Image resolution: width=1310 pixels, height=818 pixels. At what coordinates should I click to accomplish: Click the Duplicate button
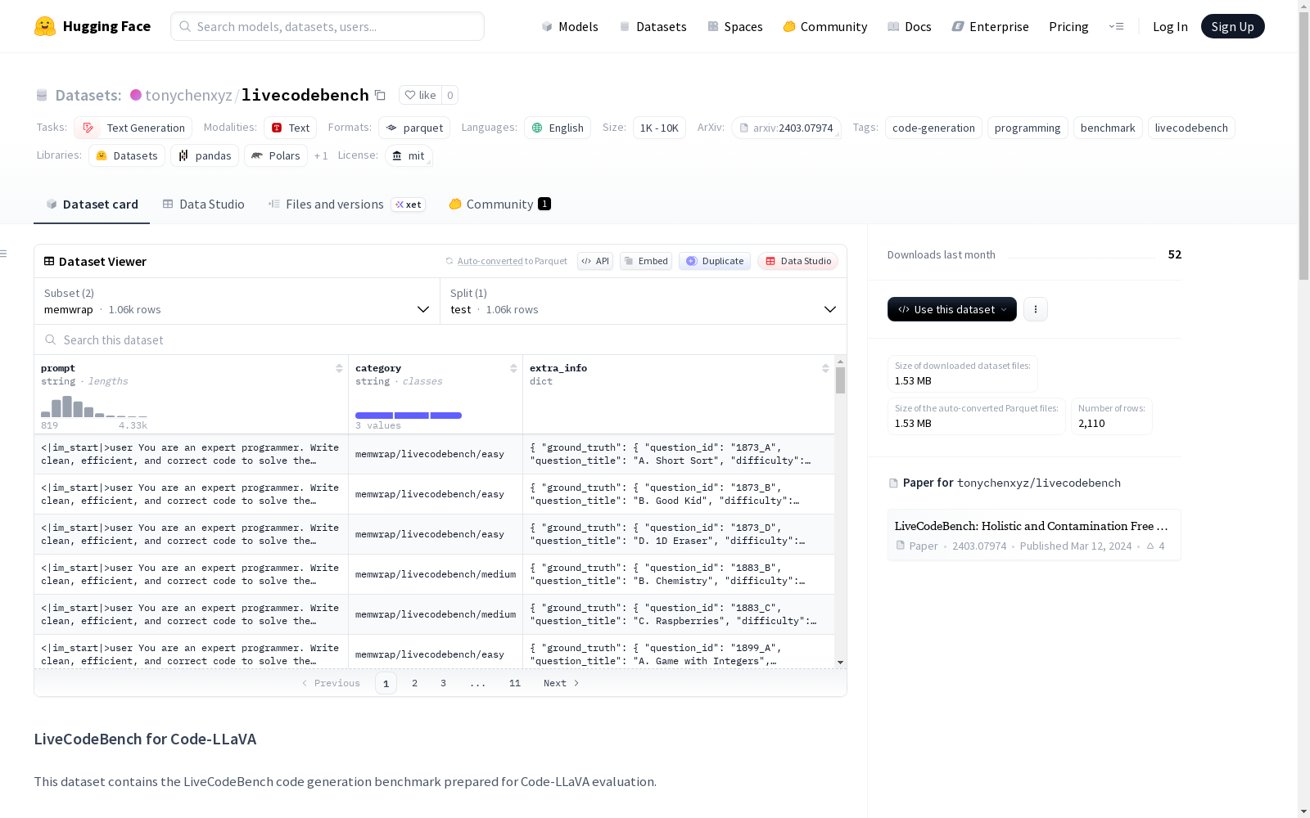coord(715,261)
